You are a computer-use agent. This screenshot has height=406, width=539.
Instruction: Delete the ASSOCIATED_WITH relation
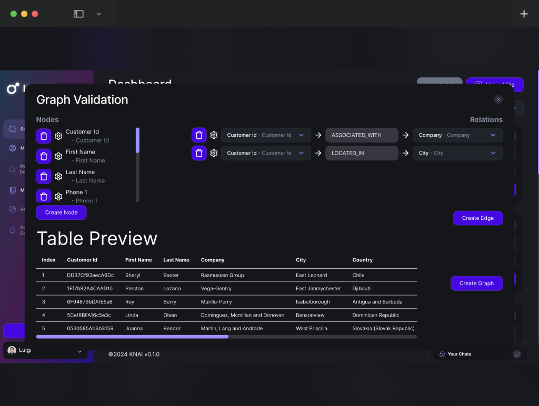point(199,135)
